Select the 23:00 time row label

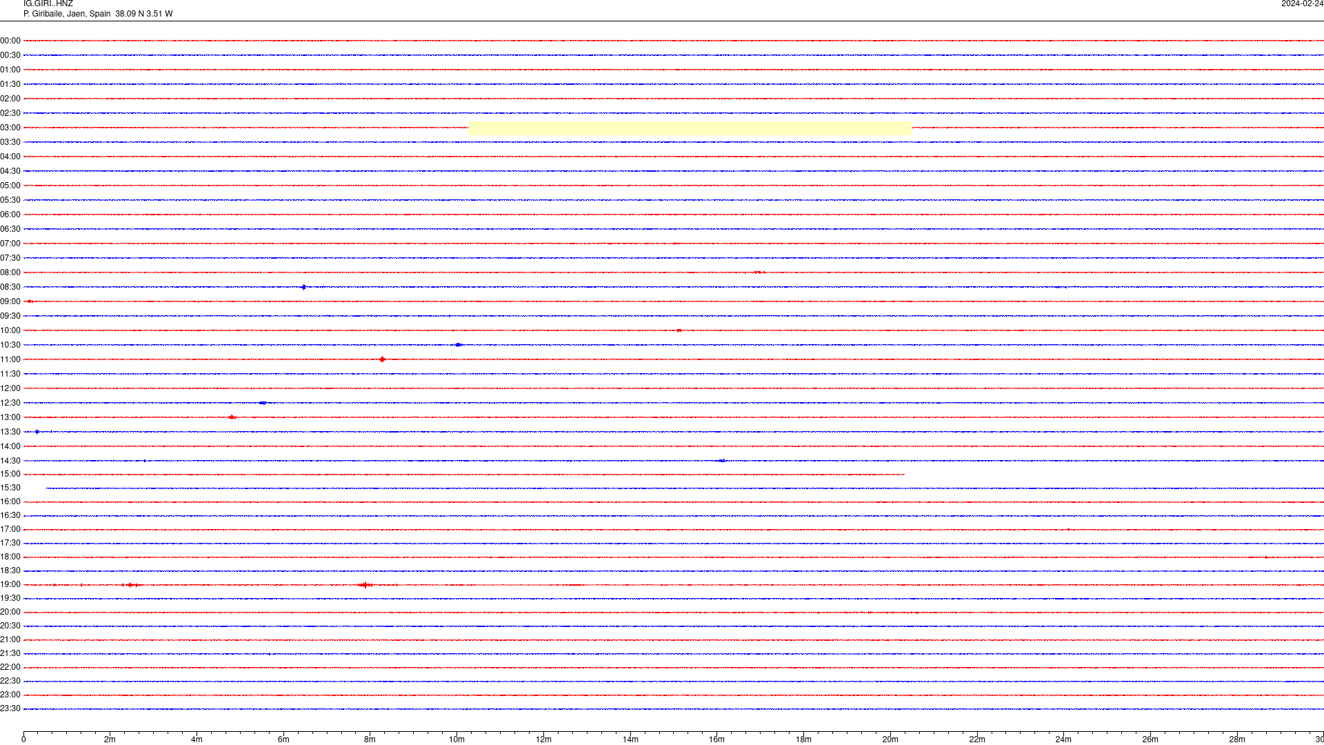pos(10,695)
